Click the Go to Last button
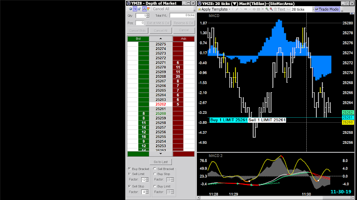Screen dimensions: 357x200 coord(161,162)
